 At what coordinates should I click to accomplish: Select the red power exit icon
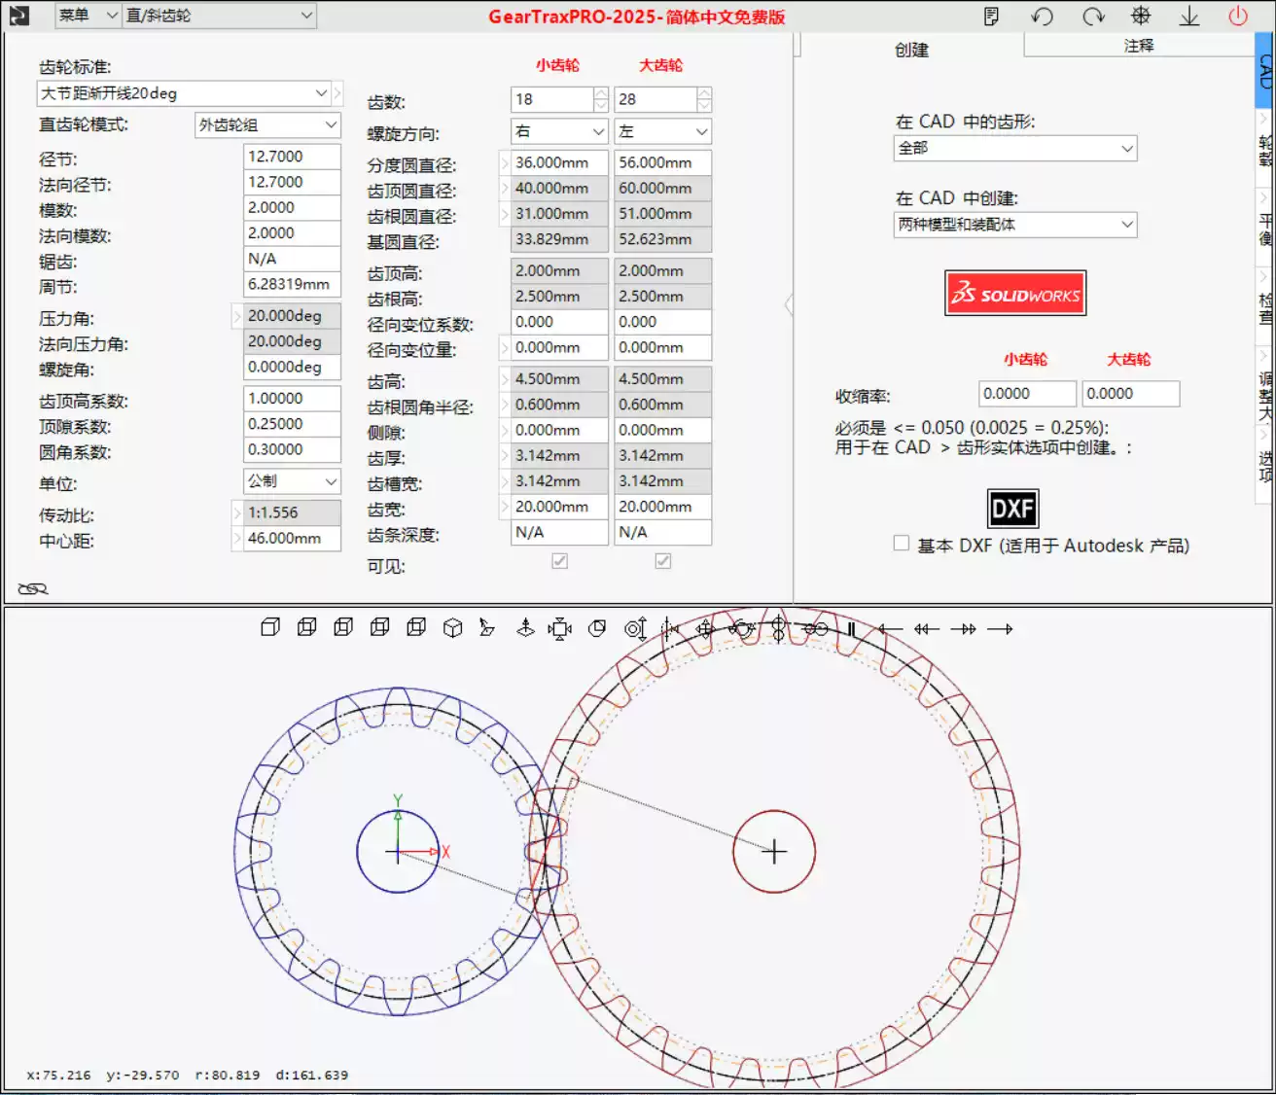pyautogui.click(x=1237, y=16)
